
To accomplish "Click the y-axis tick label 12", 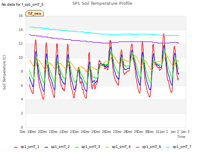I will pyautogui.click(x=20, y=44).
